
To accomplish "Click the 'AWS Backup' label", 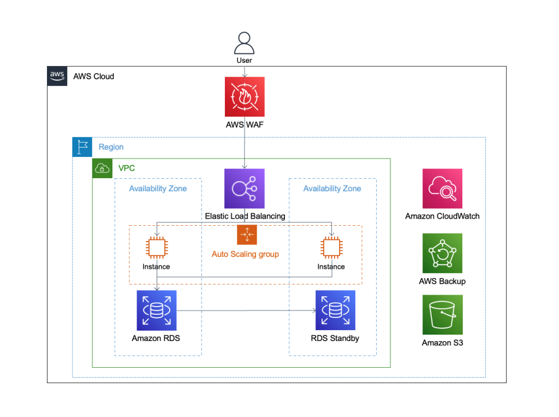I will [x=442, y=281].
